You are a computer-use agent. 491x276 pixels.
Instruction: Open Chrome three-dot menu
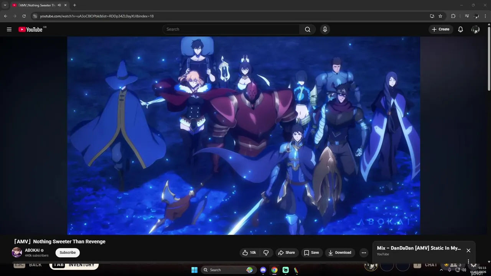tap(486, 16)
